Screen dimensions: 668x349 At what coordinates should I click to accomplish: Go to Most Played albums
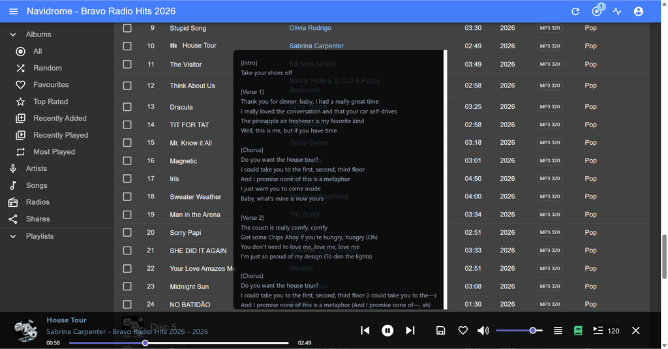click(54, 152)
